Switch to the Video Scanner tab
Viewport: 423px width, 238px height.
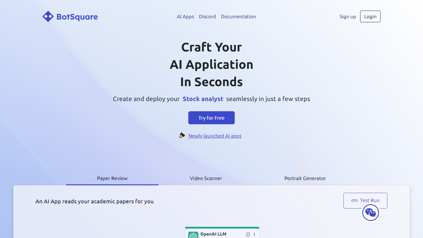(x=206, y=178)
